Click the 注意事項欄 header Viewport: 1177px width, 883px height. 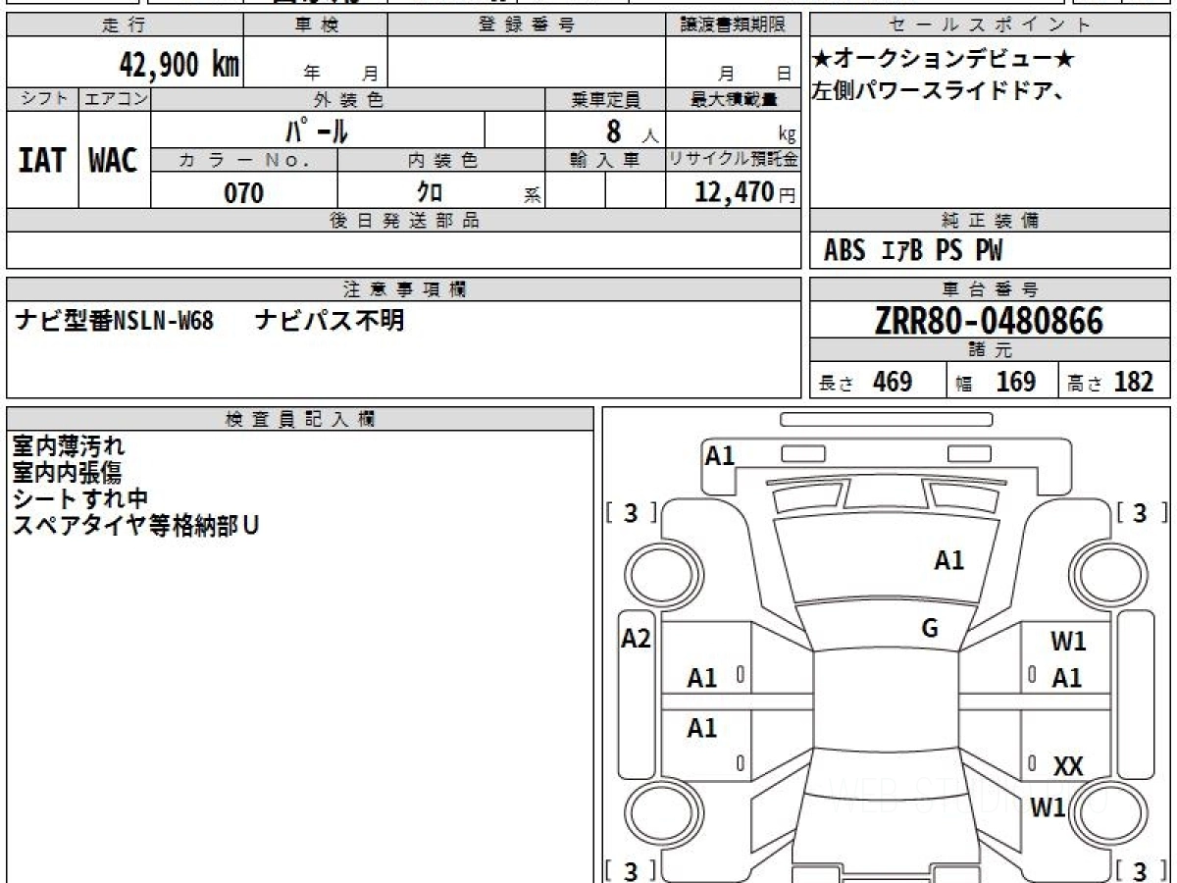(x=403, y=289)
